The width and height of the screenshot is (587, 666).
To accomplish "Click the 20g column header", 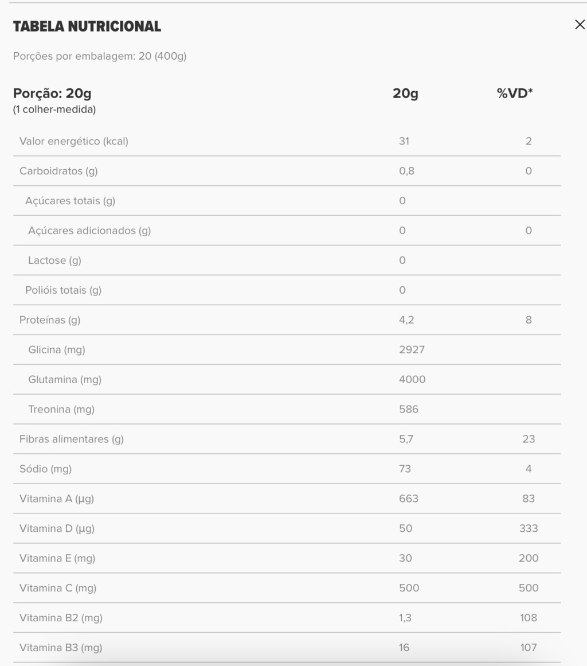I will [405, 93].
